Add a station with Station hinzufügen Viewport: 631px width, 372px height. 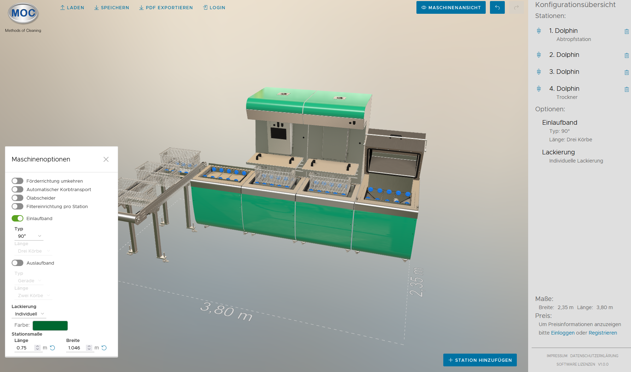[480, 360]
